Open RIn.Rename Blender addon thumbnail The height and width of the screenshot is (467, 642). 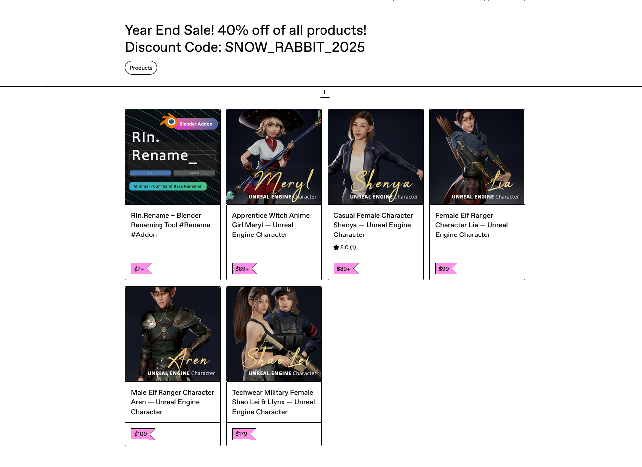(172, 157)
